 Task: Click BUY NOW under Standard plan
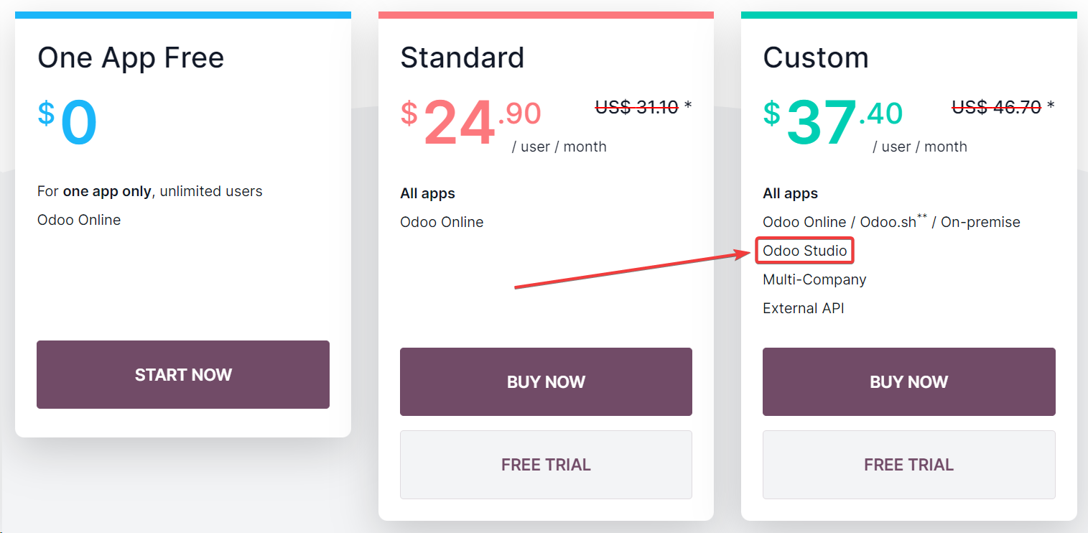[546, 381]
